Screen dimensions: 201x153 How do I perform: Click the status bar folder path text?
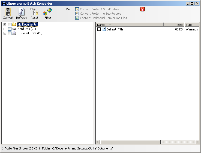point(83,148)
